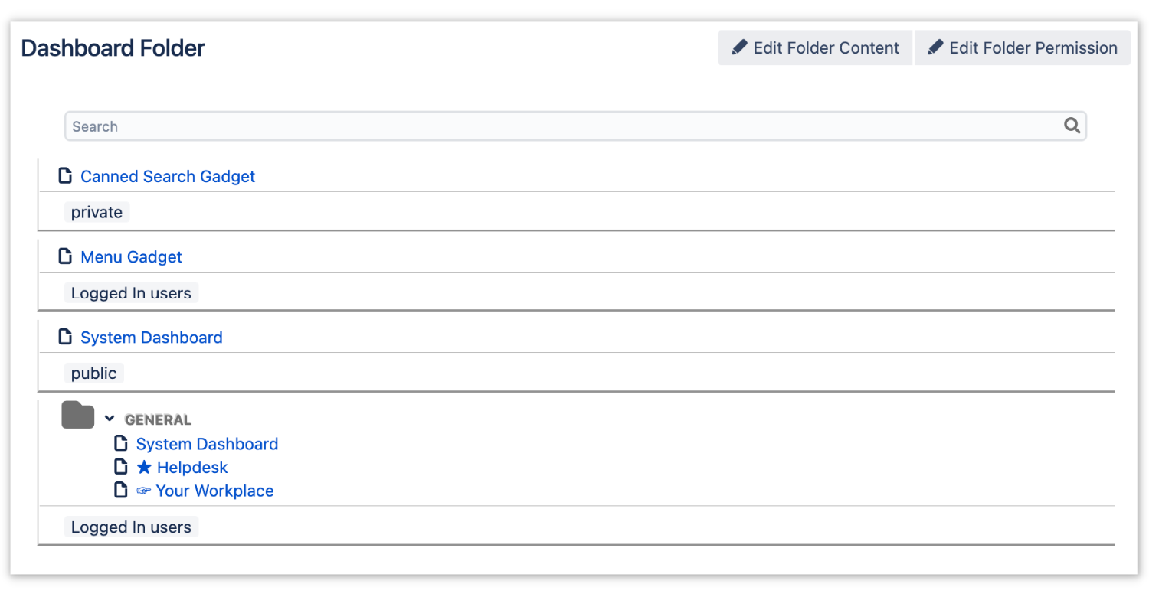The height and width of the screenshot is (597, 1149).
Task: Click the public permission label
Action: pos(93,373)
